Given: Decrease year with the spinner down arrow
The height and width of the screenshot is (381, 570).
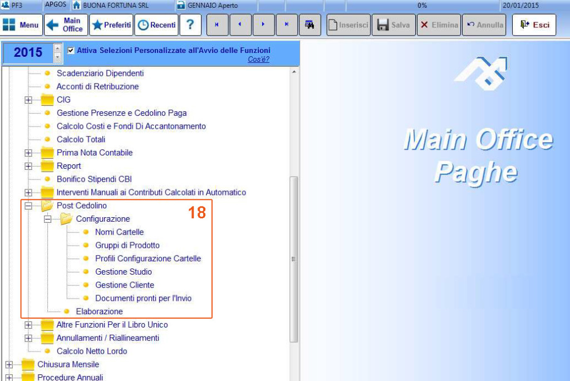Looking at the screenshot, I should [x=57, y=57].
